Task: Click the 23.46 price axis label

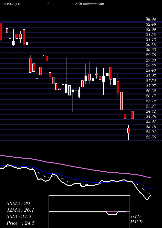Action: (x=151, y=127)
